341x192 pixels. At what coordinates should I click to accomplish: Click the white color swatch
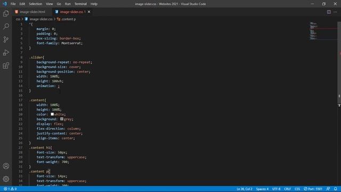pyautogui.click(x=52, y=114)
